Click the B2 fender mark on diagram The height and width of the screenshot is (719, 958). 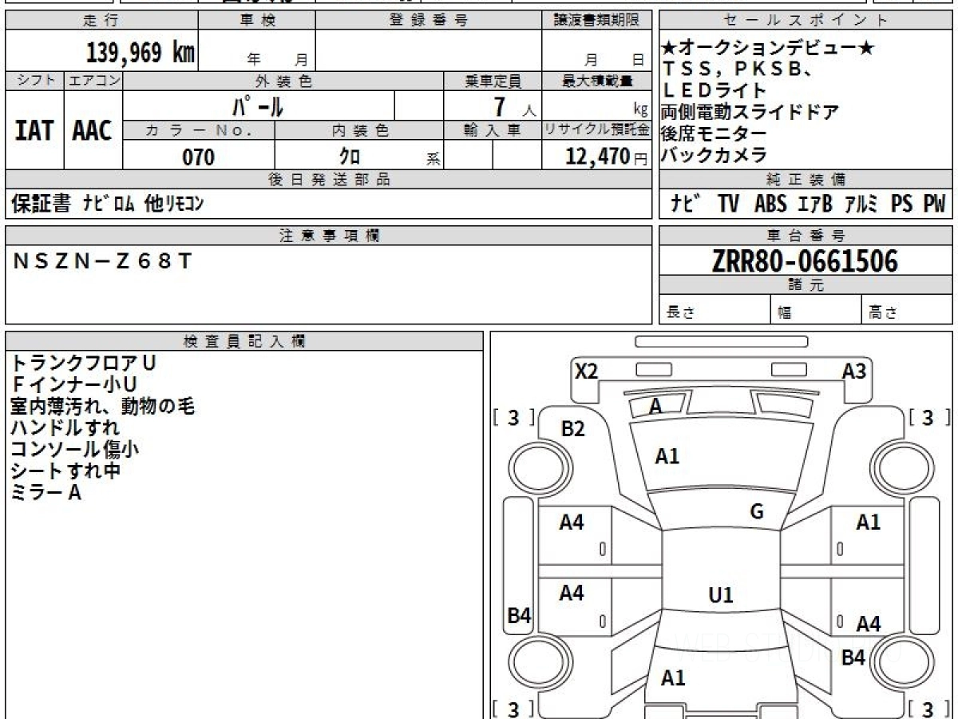(x=572, y=429)
